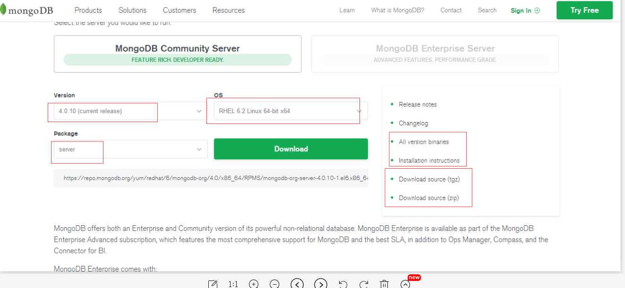Screen dimensions: 625x288
Task: Click the Sign In link
Action: click(521, 10)
